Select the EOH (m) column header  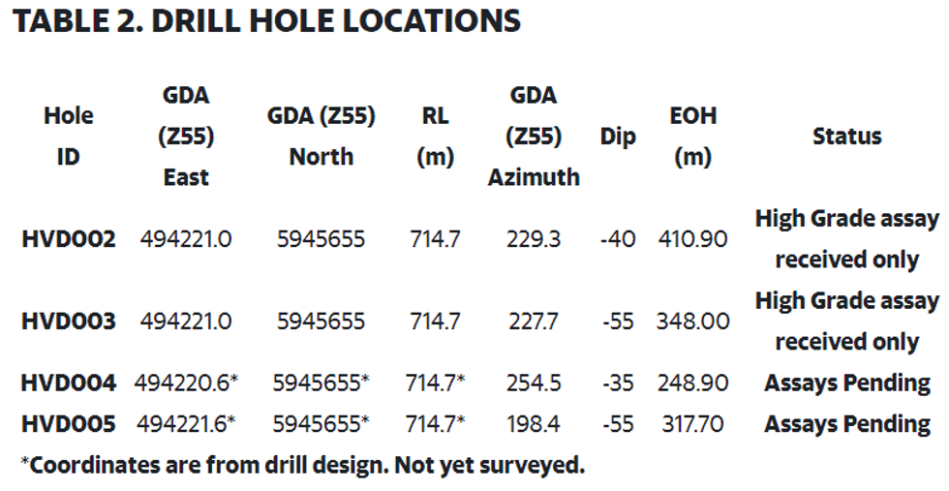[x=693, y=136]
